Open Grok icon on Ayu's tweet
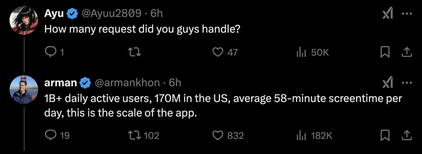The height and width of the screenshot is (154, 422). click(x=388, y=14)
